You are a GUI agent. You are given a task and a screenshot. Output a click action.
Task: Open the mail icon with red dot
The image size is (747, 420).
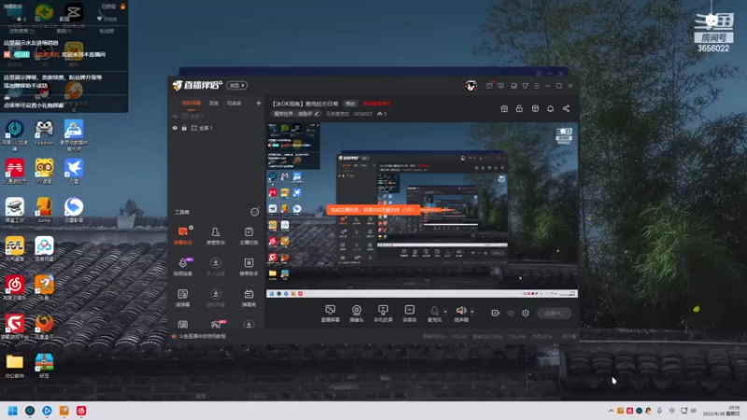489,86
